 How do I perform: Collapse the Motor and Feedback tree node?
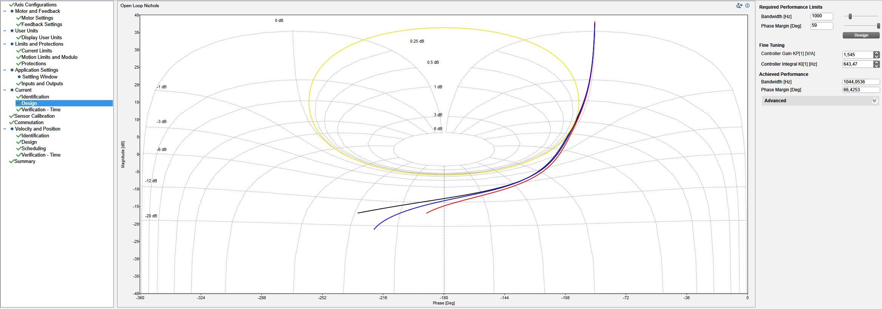[5, 11]
